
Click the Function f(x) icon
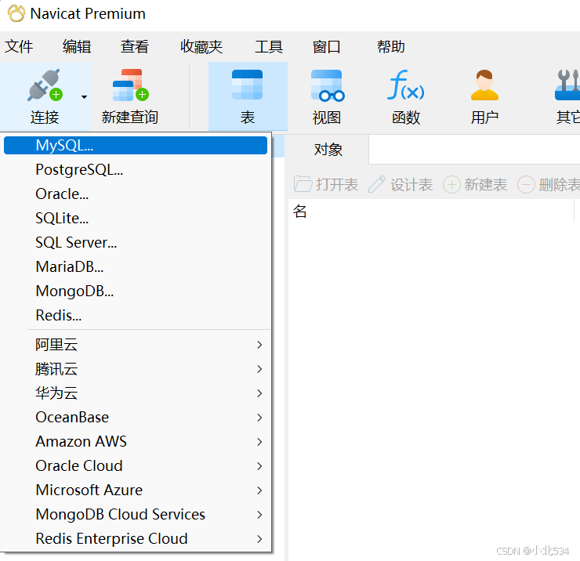(x=406, y=85)
